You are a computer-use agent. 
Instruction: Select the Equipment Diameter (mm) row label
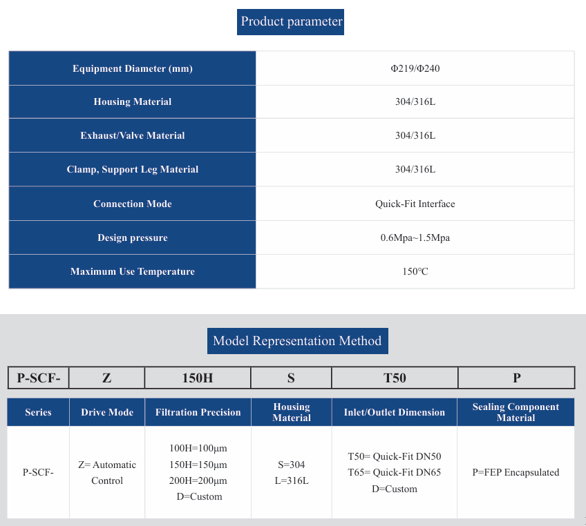(x=132, y=68)
